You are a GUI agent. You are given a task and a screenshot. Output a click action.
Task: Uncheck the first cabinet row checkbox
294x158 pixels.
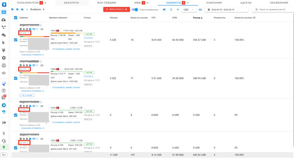click(16, 40)
